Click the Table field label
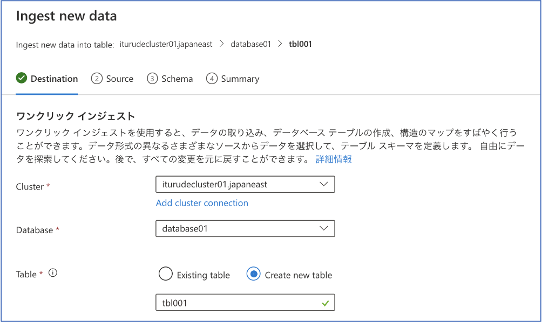 pos(26,275)
